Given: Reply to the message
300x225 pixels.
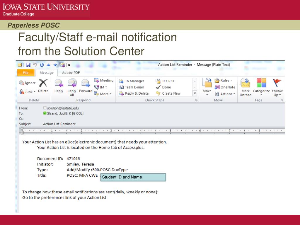Looking at the screenshot, I should [x=59, y=86].
